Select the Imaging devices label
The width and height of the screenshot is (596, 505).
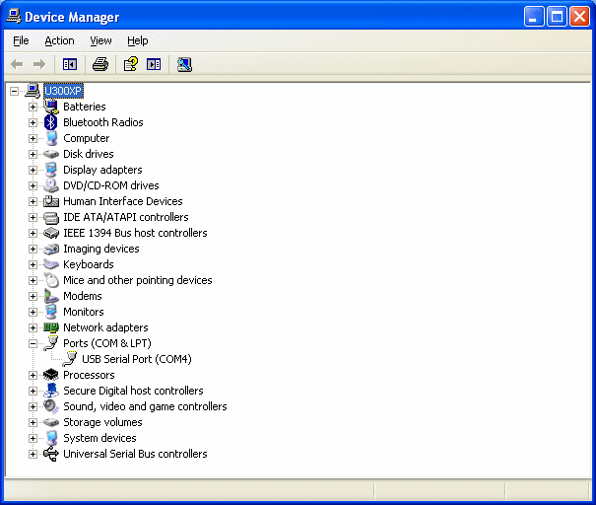101,249
